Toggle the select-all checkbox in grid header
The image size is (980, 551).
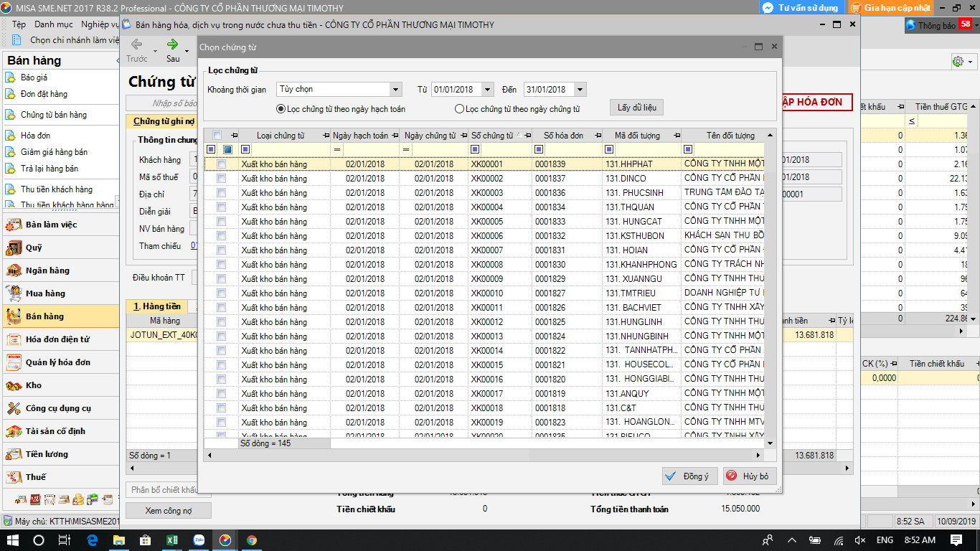click(217, 135)
